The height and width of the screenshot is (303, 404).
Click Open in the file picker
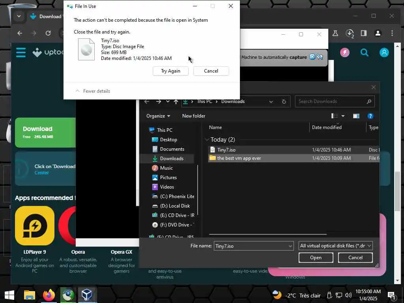pos(316,258)
